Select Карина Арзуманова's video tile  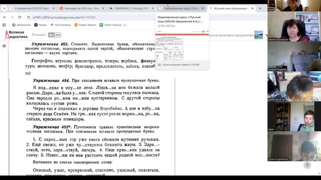(x=294, y=26)
